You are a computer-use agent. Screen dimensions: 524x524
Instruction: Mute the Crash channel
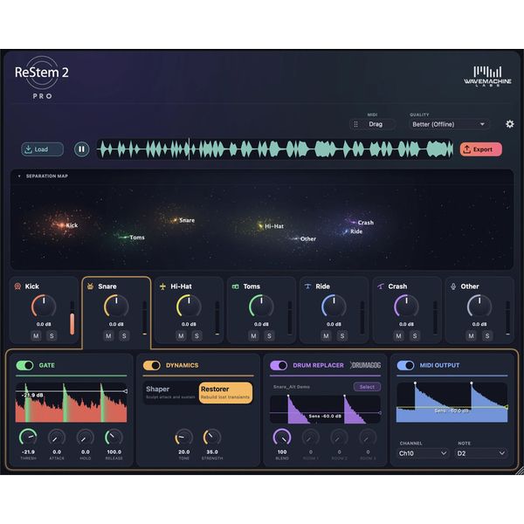(399, 336)
